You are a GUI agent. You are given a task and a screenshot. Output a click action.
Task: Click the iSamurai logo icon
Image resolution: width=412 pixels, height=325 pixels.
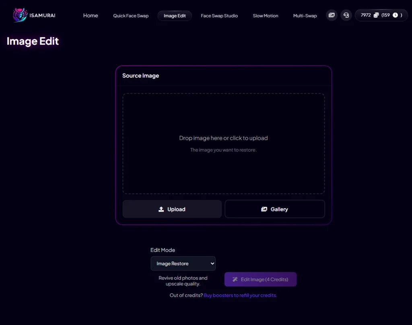pos(19,15)
